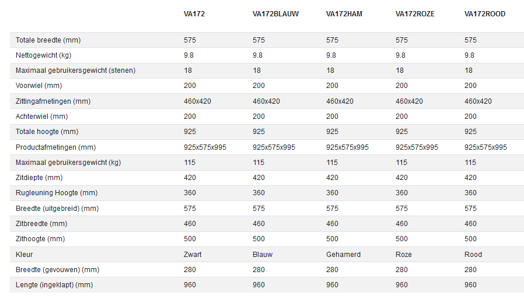The height and width of the screenshot is (296, 524).
Task: Click the VA172ROOD model header
Action: [484, 14]
